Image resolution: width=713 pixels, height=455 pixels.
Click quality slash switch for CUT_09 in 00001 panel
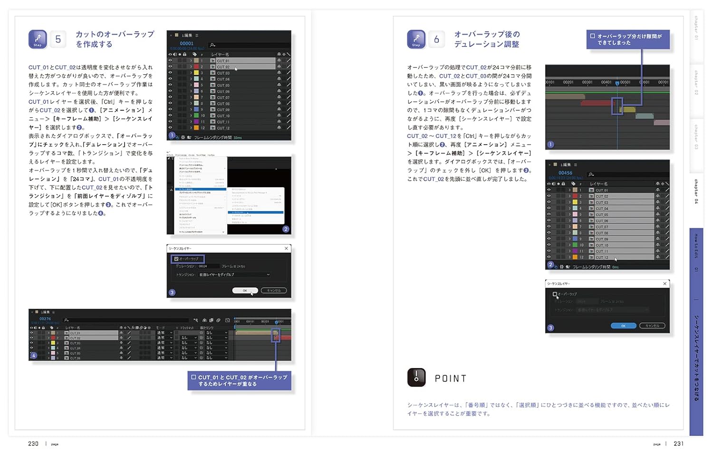pyautogui.click(x=289, y=110)
